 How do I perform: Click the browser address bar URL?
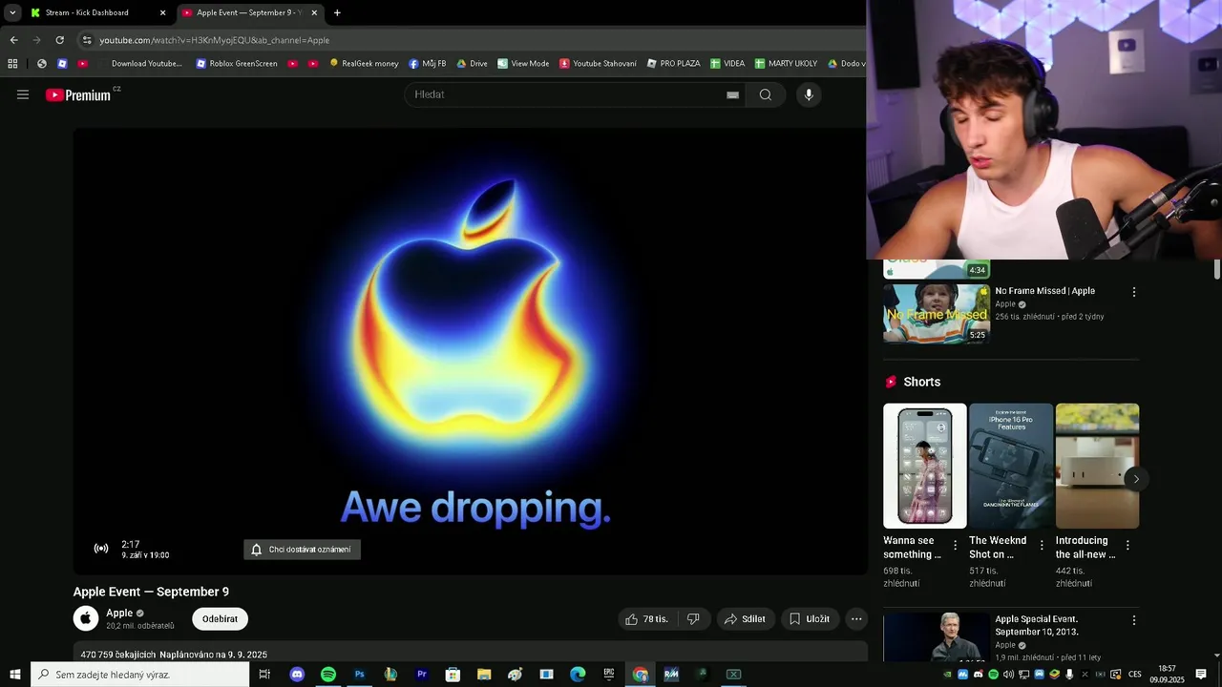point(215,40)
